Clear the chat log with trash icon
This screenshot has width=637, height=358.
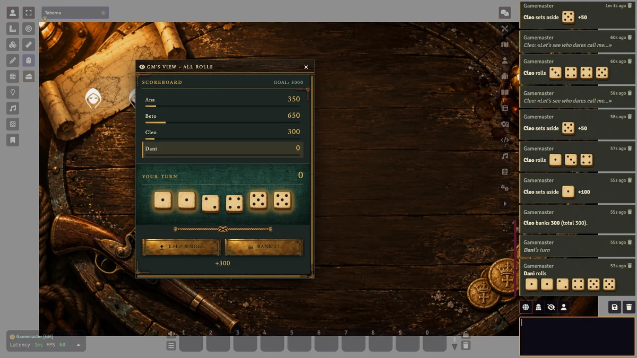point(629,307)
